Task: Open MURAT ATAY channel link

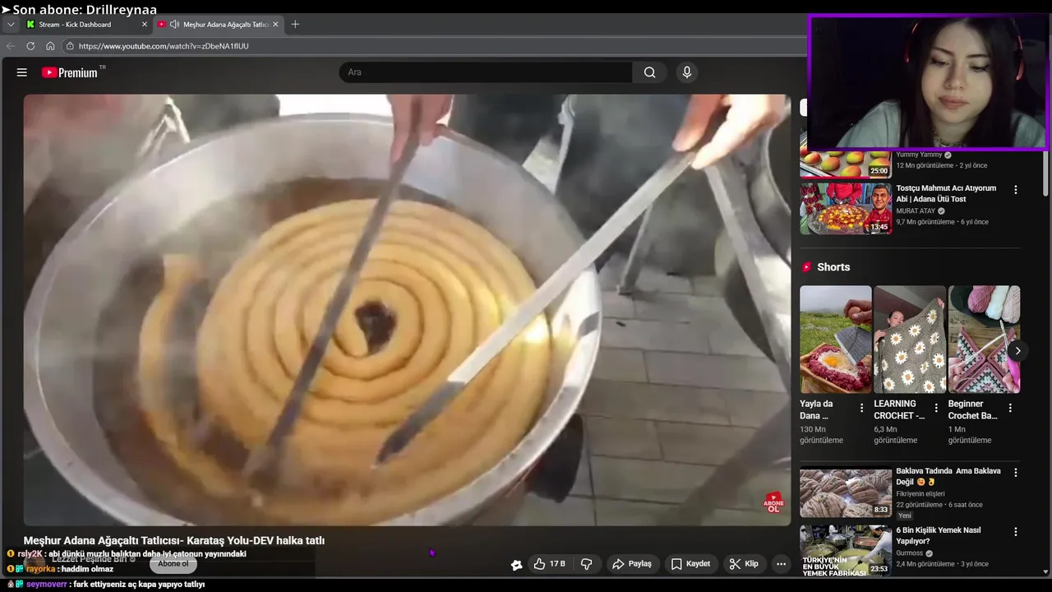Action: [x=915, y=211]
